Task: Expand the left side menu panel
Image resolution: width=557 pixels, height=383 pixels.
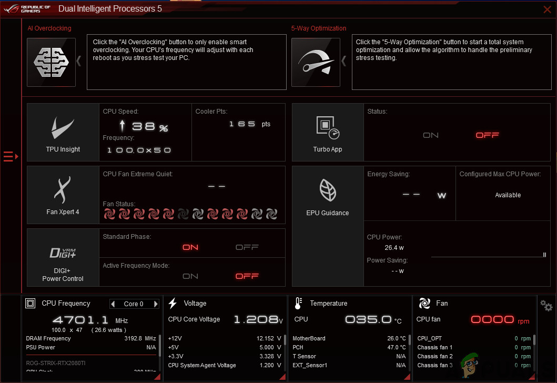Action: (11, 156)
